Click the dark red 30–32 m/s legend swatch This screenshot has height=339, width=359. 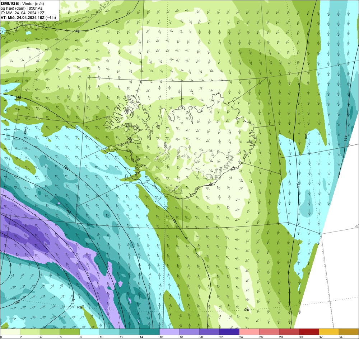click(x=309, y=331)
